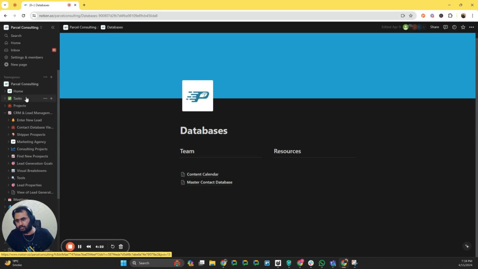478x269 pixels.
Task: Click the Resources heading
Action: (287, 151)
